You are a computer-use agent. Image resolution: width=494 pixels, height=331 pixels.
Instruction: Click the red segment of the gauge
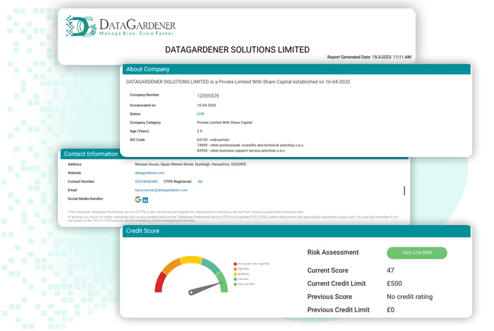tap(160, 282)
